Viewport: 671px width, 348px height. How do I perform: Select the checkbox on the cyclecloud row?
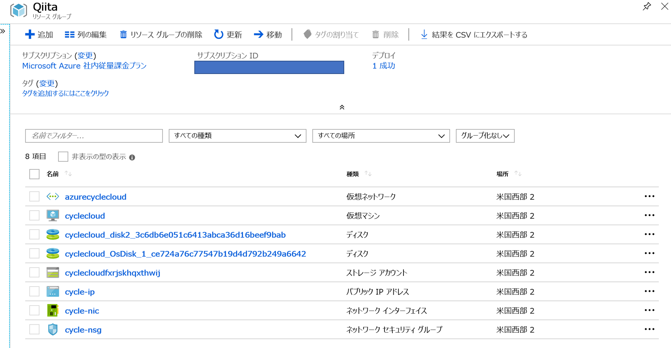coord(34,215)
